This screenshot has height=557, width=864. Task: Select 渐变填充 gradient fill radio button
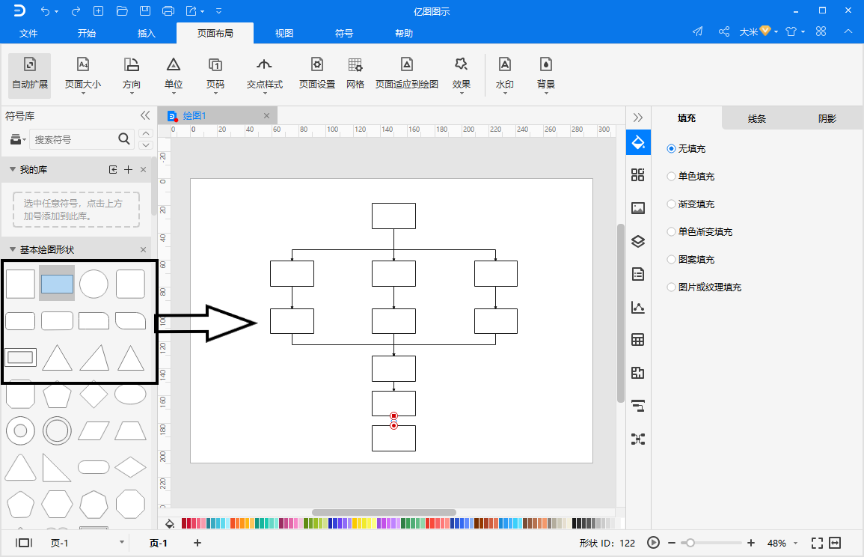[671, 204]
